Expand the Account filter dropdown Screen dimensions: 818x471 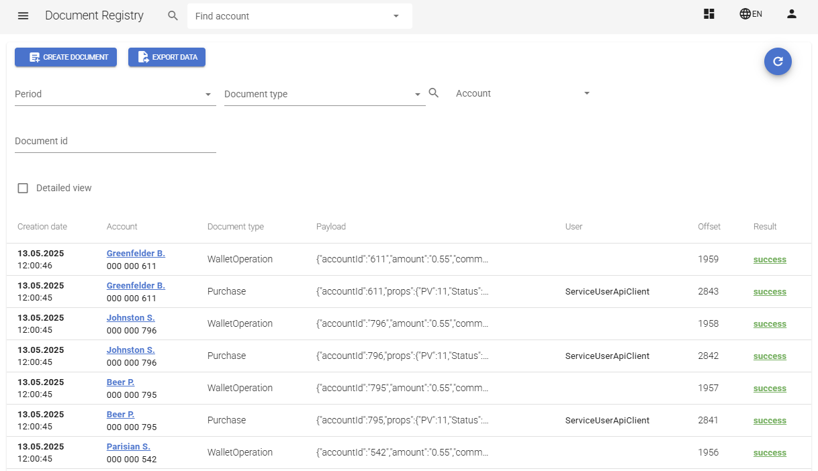(x=586, y=94)
